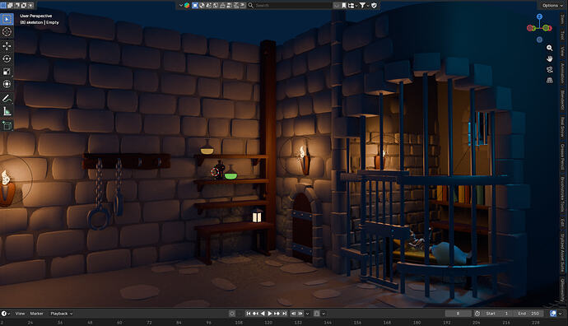Click frame 180 on timeline ruler

[417, 323]
